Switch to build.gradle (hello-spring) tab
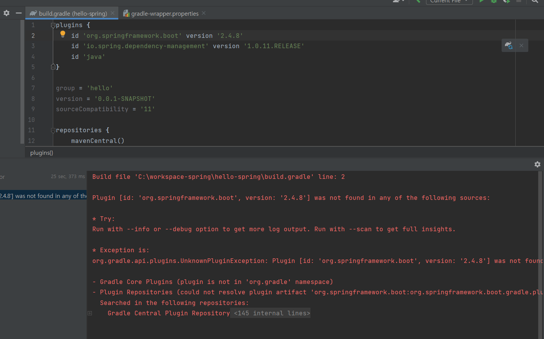544x339 pixels. pos(73,13)
